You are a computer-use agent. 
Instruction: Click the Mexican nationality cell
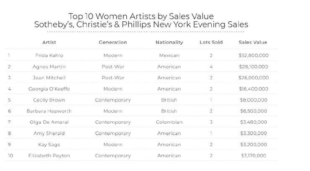pos(169,56)
